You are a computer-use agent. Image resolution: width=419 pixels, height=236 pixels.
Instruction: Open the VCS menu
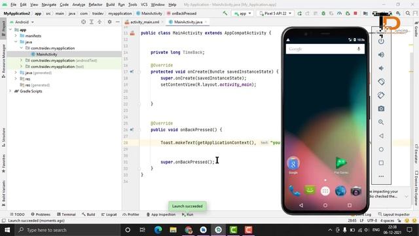pos(144,5)
